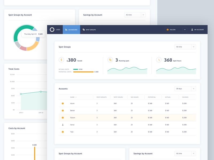The height and width of the screenshot is (160, 214).
Task: Click the Running spot copy icon
Action: pos(110,60)
